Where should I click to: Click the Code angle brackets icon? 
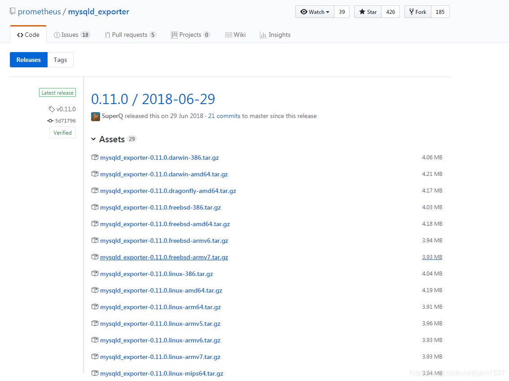pyautogui.click(x=20, y=35)
